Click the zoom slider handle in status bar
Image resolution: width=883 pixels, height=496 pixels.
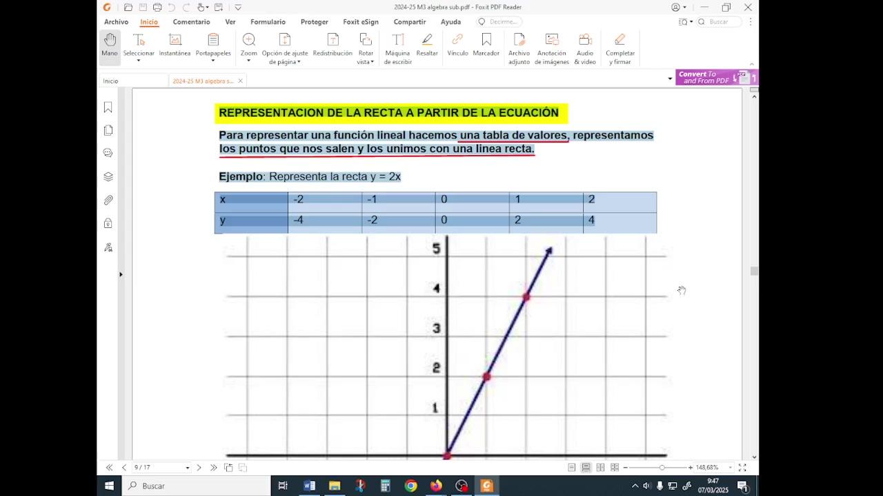[662, 468]
